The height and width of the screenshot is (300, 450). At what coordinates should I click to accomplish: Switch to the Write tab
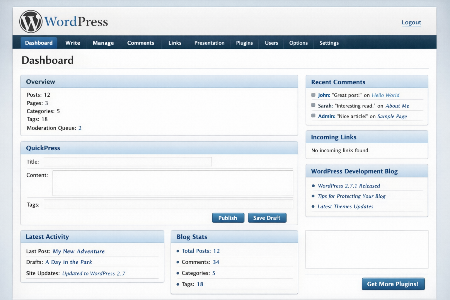pyautogui.click(x=72, y=43)
